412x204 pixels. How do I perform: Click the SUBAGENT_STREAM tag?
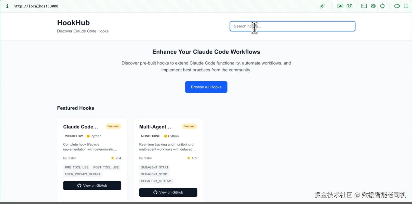pos(156,181)
